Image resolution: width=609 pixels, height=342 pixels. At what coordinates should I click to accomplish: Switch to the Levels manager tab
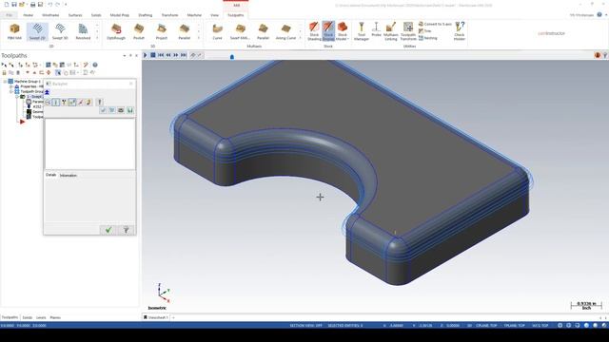coord(41,317)
